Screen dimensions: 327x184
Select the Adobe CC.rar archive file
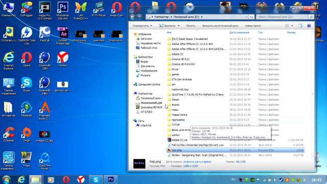tap(235, 140)
